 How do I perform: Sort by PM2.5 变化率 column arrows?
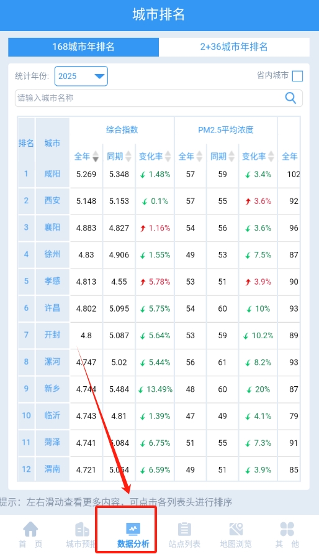tap(271, 156)
